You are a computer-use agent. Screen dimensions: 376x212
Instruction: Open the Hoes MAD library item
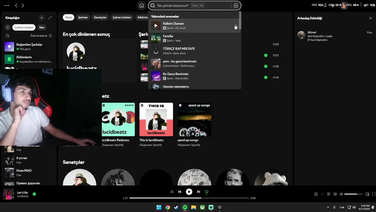[x=28, y=173]
